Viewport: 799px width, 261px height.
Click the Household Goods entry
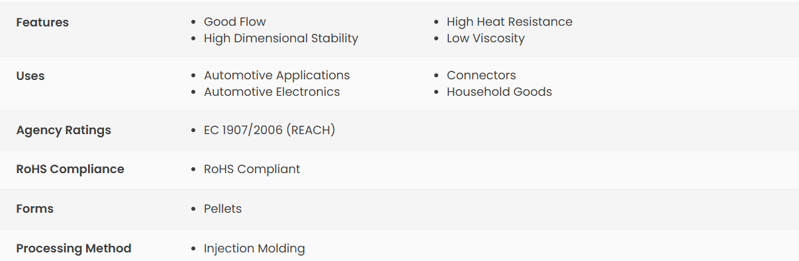(499, 92)
